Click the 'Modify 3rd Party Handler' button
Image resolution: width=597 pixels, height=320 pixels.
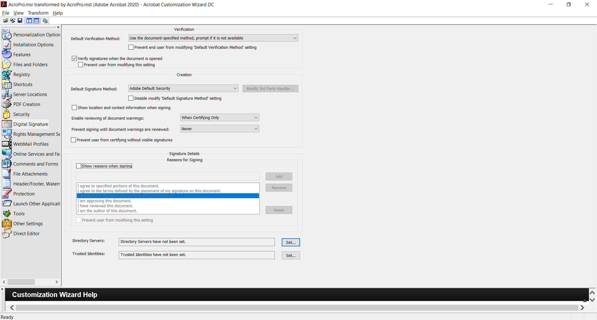tap(270, 89)
